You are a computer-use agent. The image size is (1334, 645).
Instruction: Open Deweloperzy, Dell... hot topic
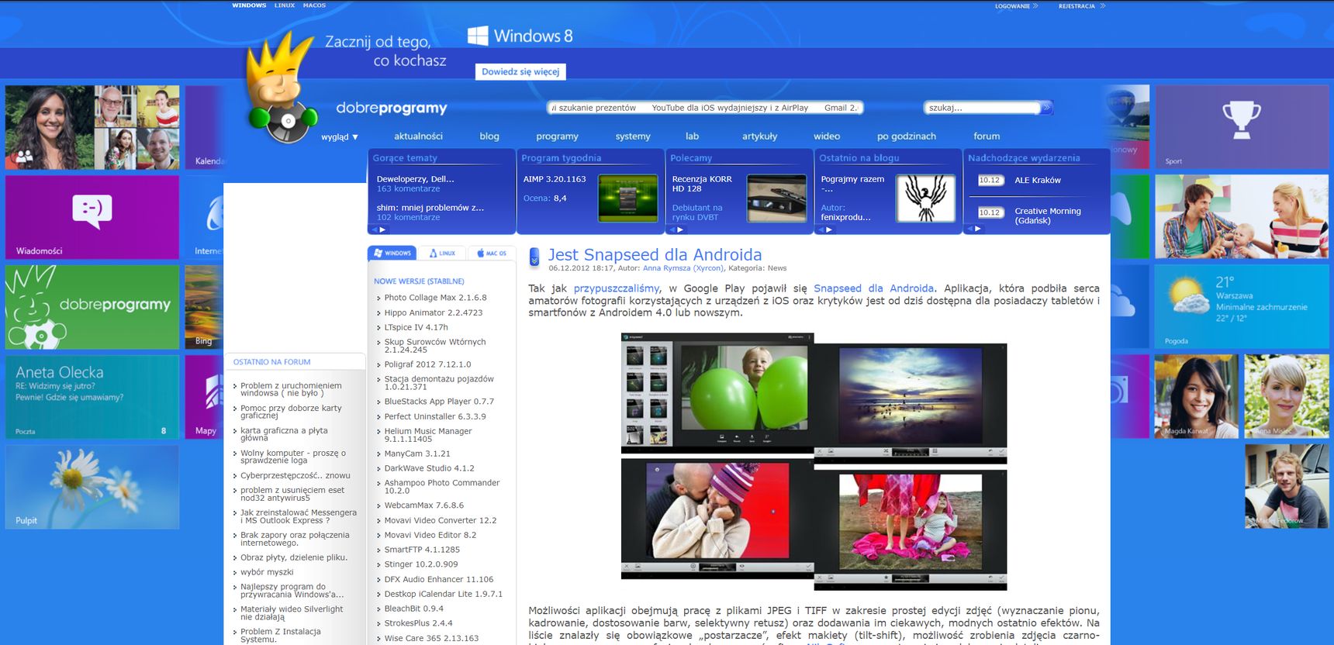[415, 179]
